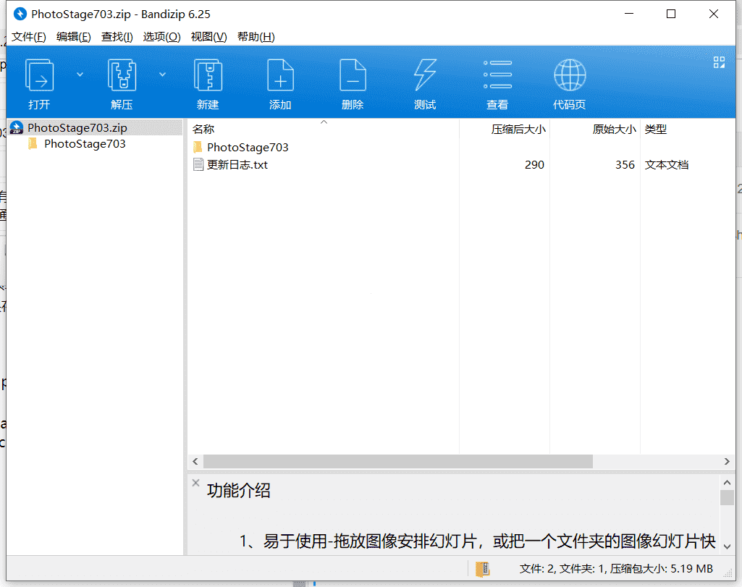Click the text file icon of 更新日志.txt
This screenshot has height=587, width=742.
(x=198, y=164)
